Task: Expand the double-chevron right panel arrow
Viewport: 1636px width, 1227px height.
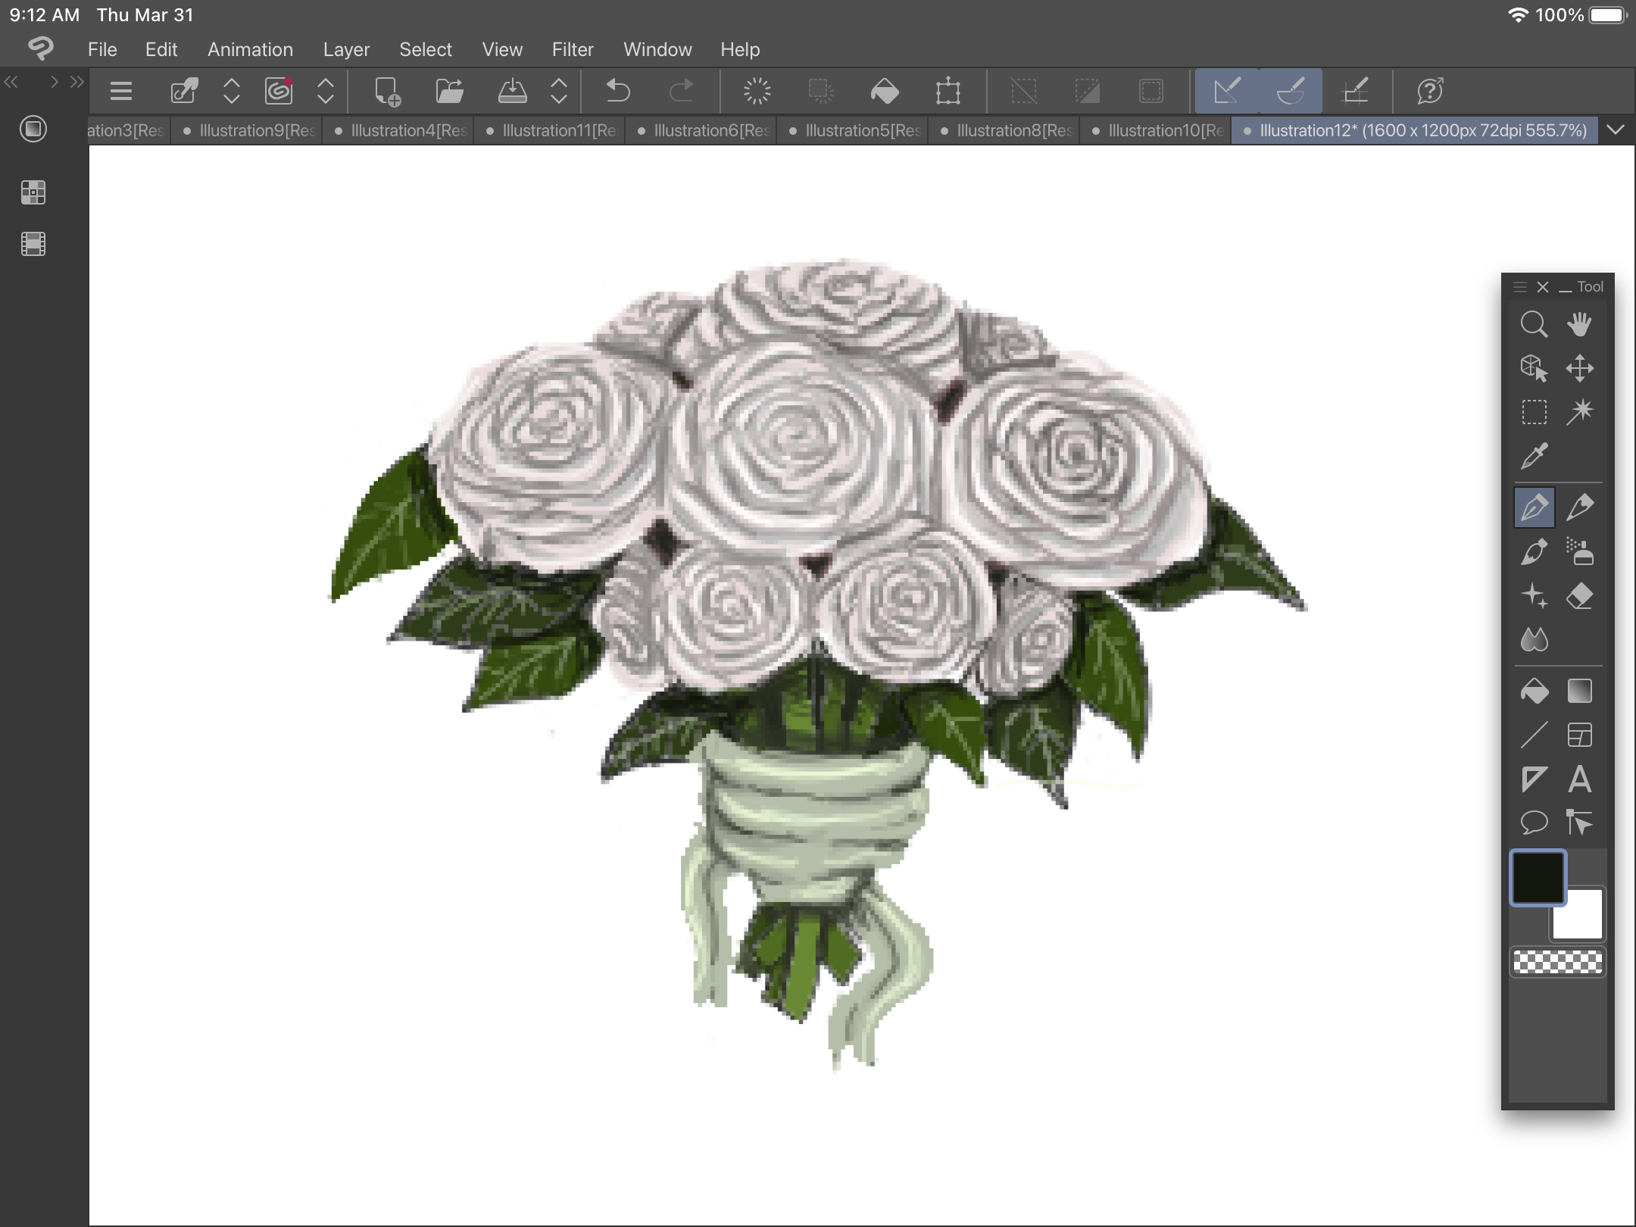Action: pyautogui.click(x=76, y=82)
